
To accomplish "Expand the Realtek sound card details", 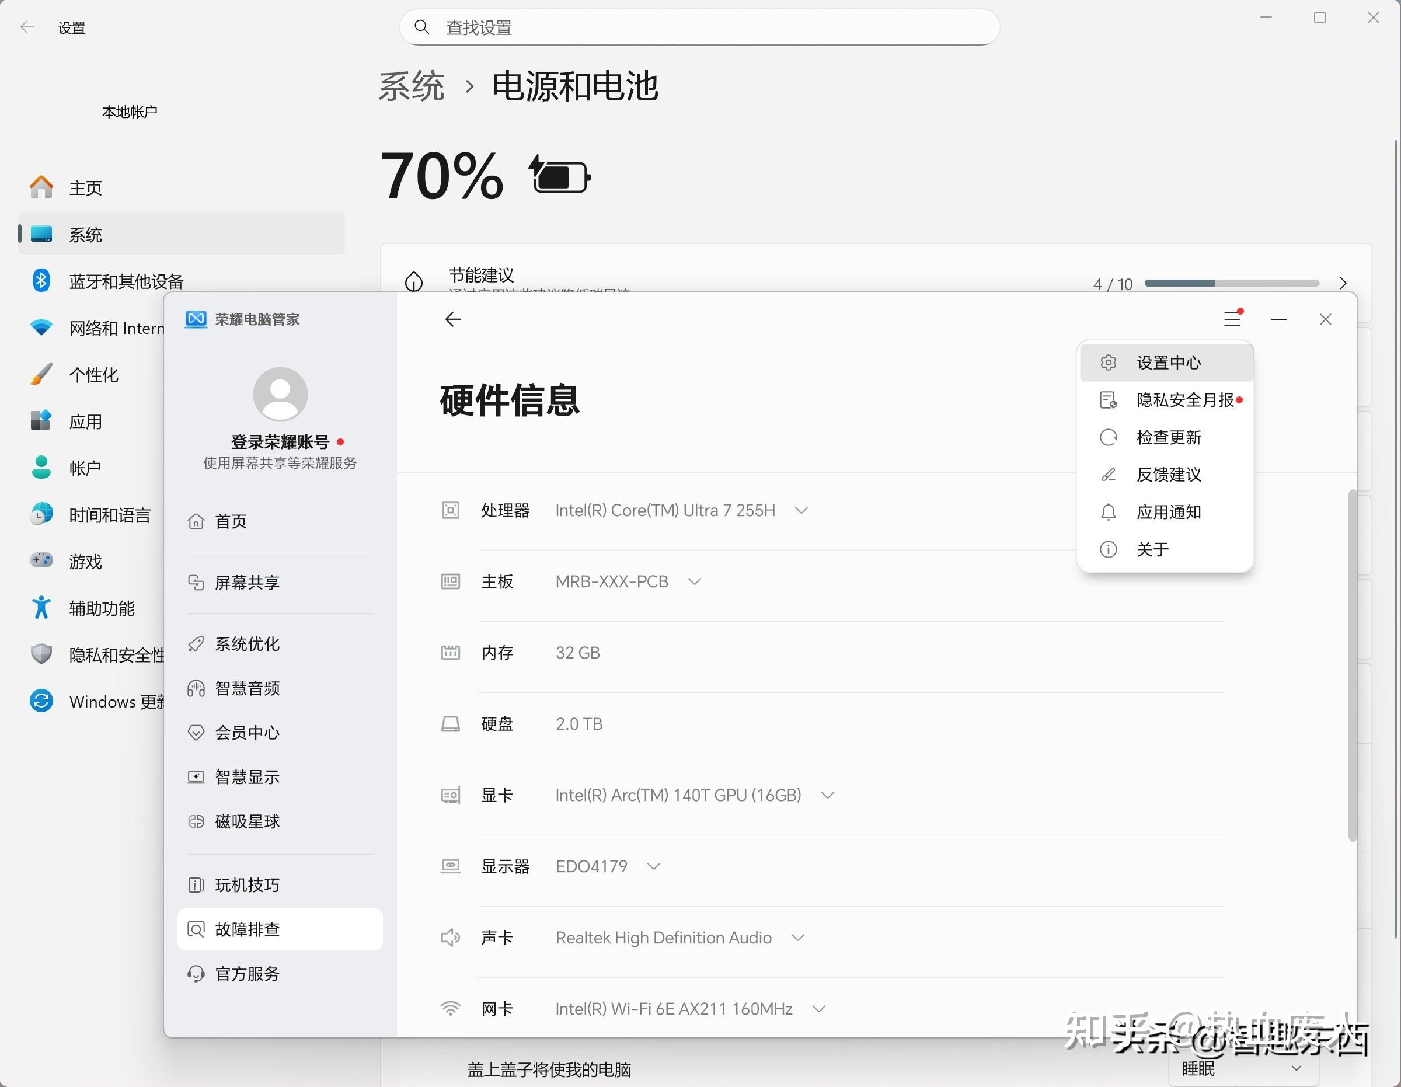I will (798, 938).
